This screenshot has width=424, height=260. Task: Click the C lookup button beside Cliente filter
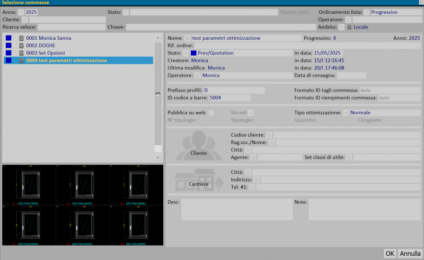point(25,20)
